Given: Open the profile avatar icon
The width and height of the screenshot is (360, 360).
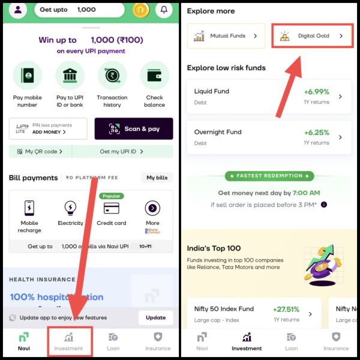Looking at the screenshot, I should tap(17, 10).
